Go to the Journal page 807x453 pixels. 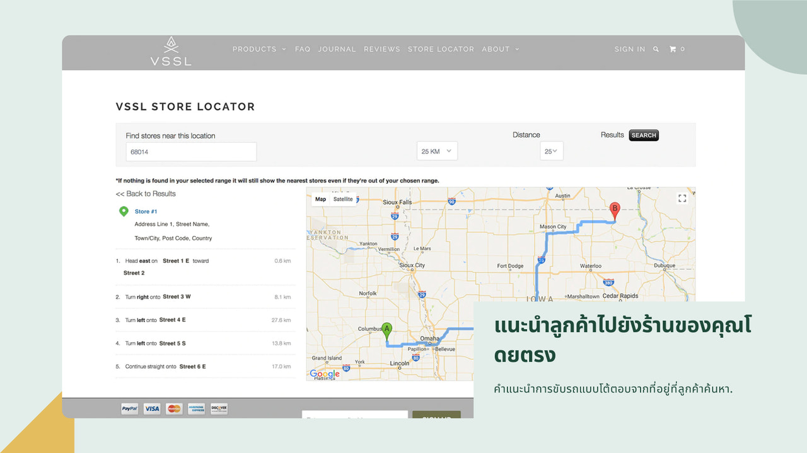tap(337, 49)
